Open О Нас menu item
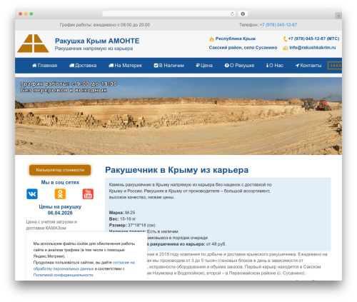 (275, 66)
